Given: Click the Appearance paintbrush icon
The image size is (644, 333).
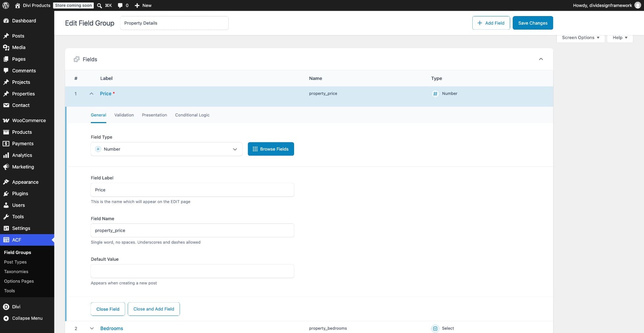Looking at the screenshot, I should click(x=6, y=182).
